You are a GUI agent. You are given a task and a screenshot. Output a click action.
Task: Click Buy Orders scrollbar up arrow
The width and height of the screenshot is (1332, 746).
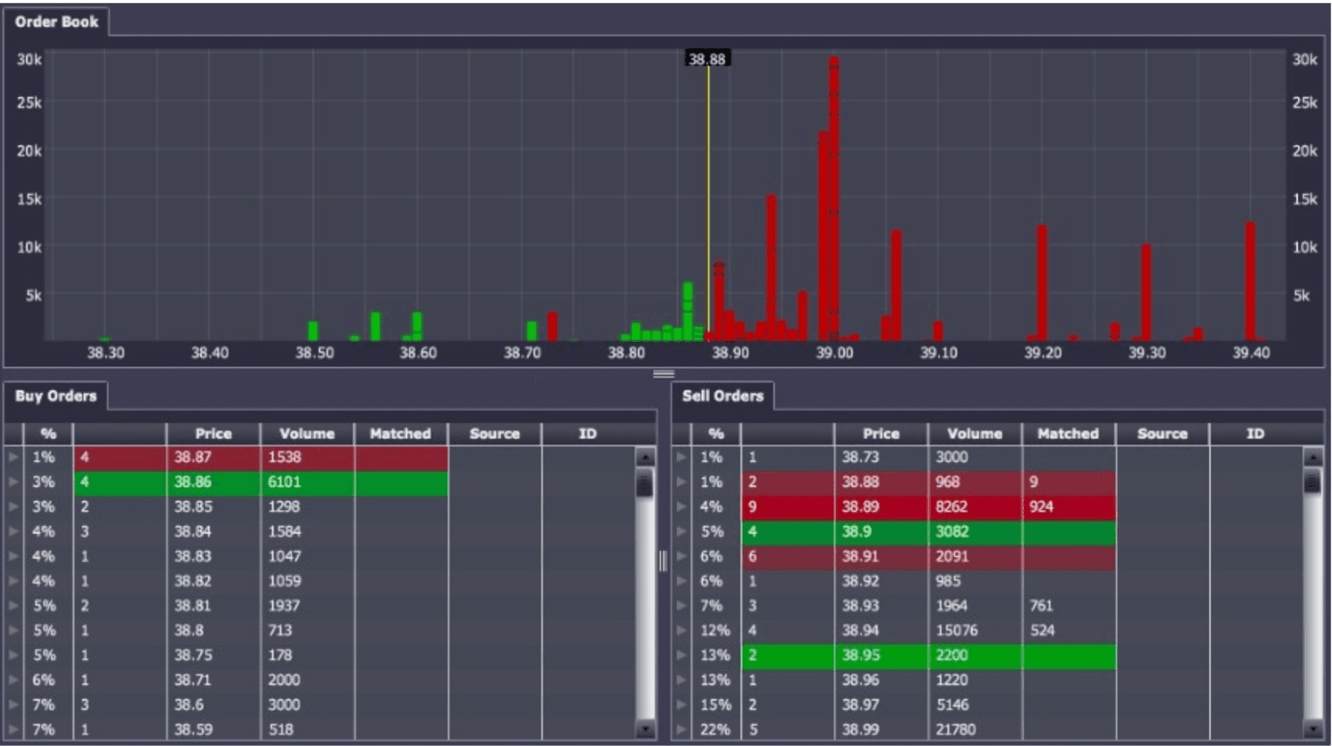pos(644,457)
